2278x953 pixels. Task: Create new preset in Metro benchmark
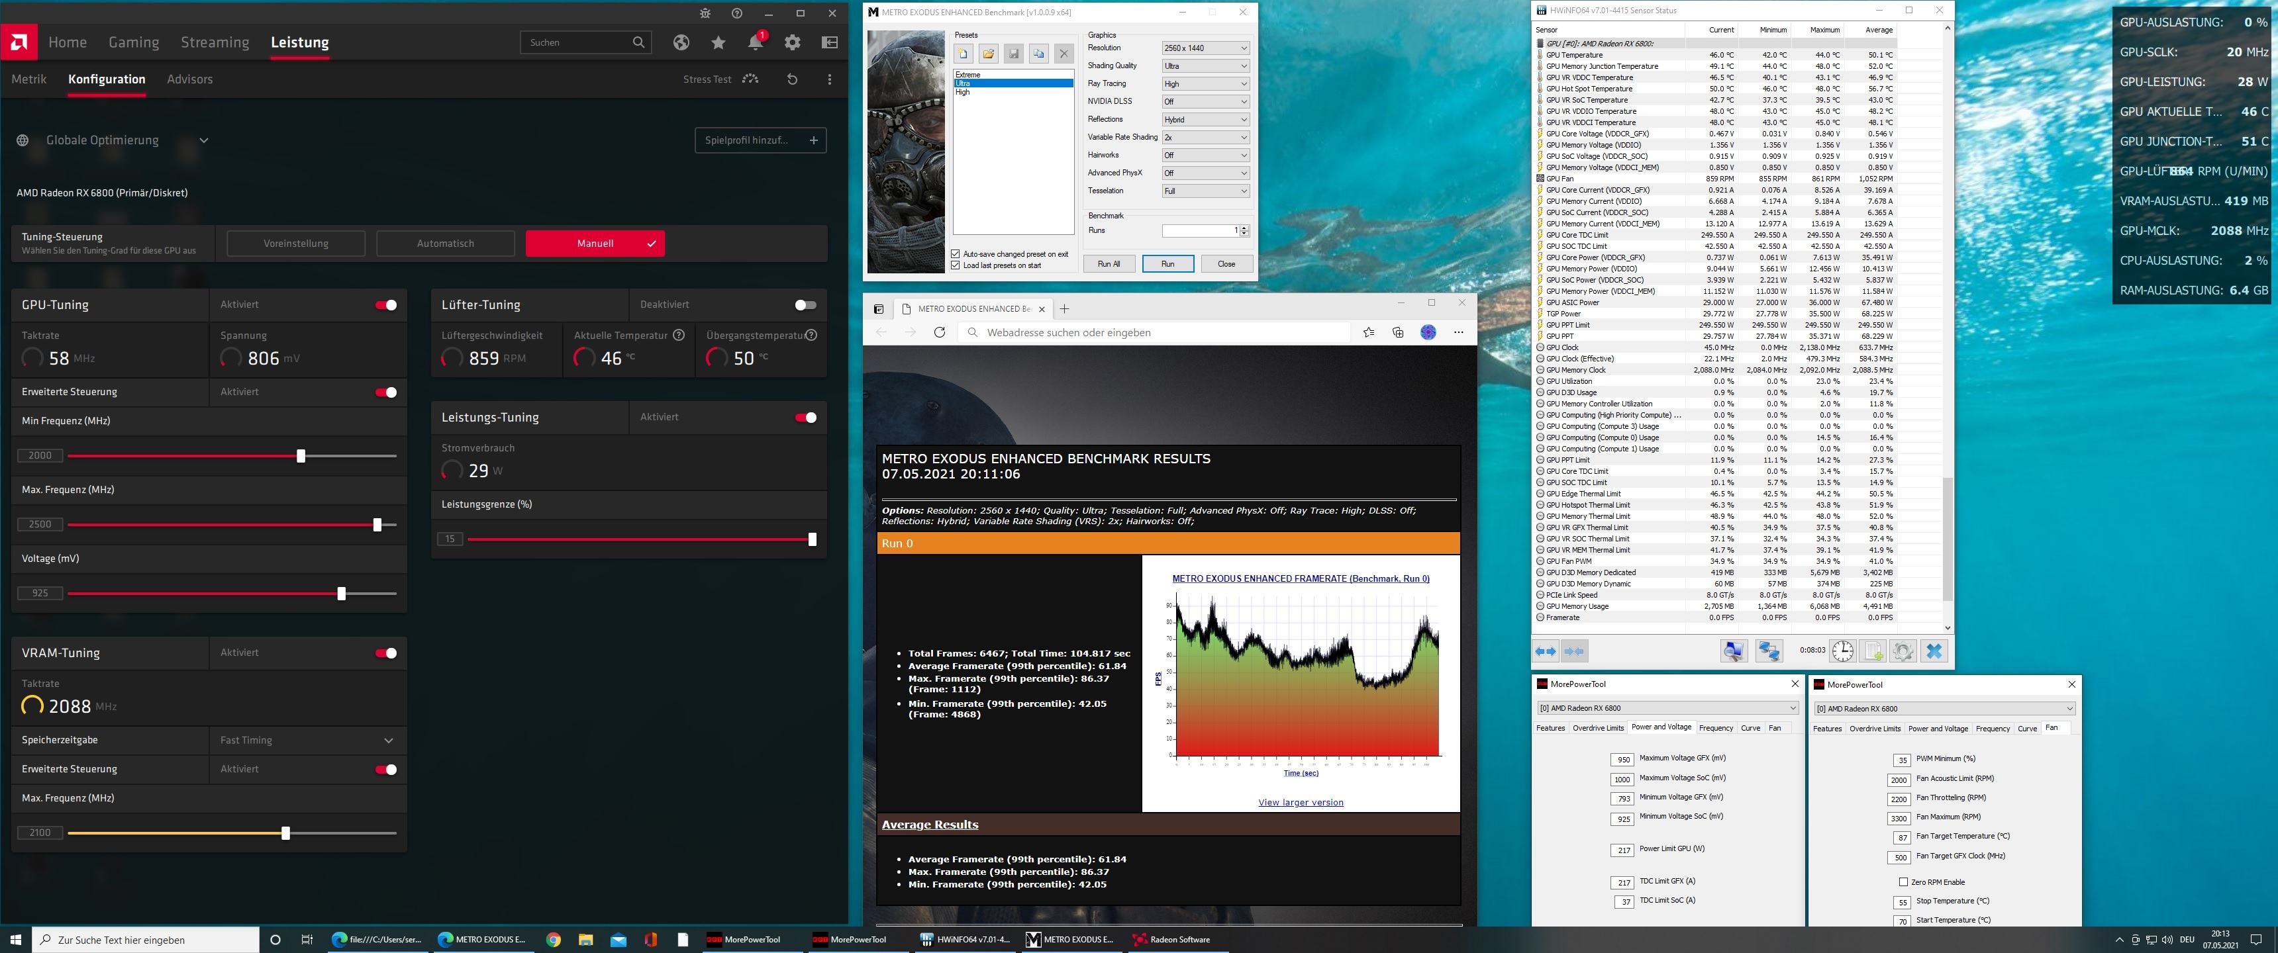coord(964,54)
